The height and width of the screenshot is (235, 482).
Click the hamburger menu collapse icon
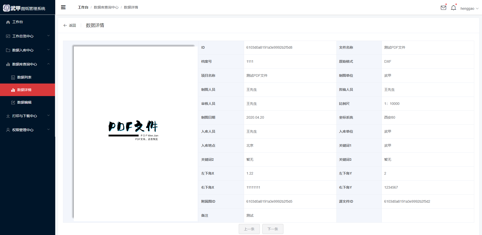63,7
